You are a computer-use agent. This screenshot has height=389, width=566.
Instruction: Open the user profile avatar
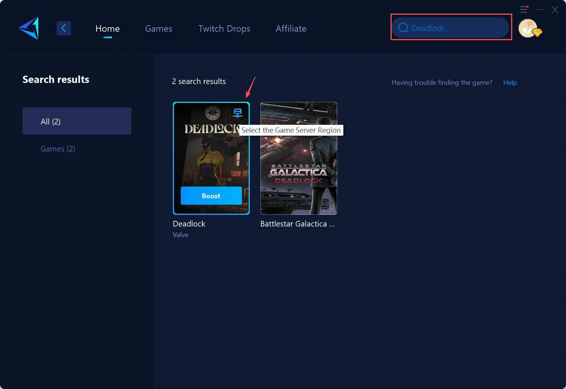click(x=528, y=28)
